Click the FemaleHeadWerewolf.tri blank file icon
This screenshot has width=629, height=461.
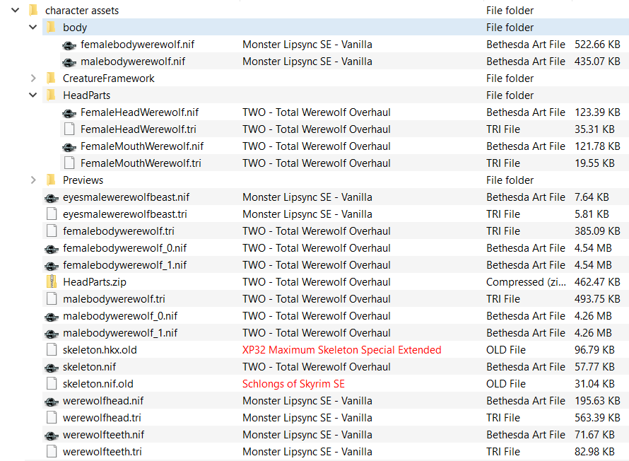[69, 129]
